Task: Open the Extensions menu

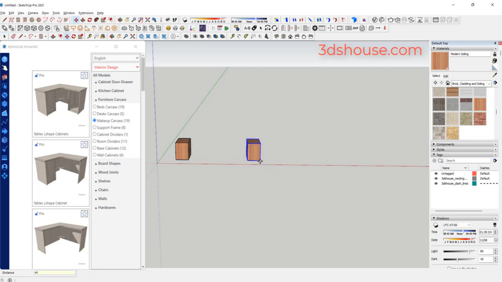Action: pyautogui.click(x=85, y=13)
